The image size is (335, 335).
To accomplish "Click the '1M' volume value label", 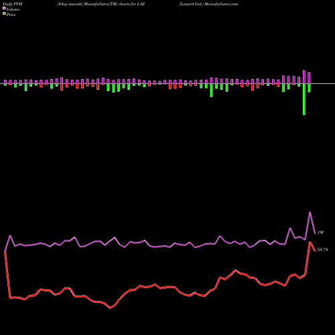I will pyautogui.click(x=320, y=232).
